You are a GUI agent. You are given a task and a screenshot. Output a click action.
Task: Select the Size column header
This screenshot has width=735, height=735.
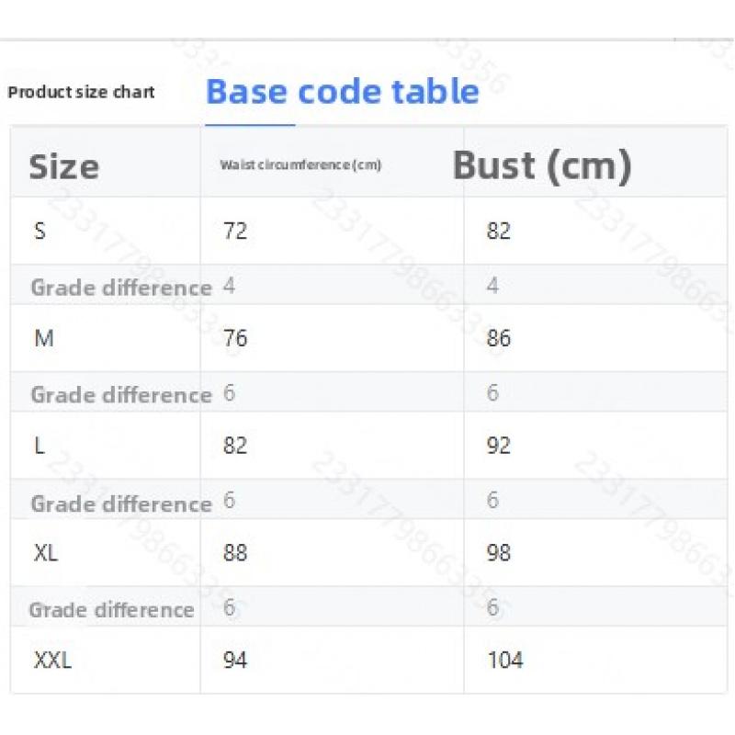(63, 166)
